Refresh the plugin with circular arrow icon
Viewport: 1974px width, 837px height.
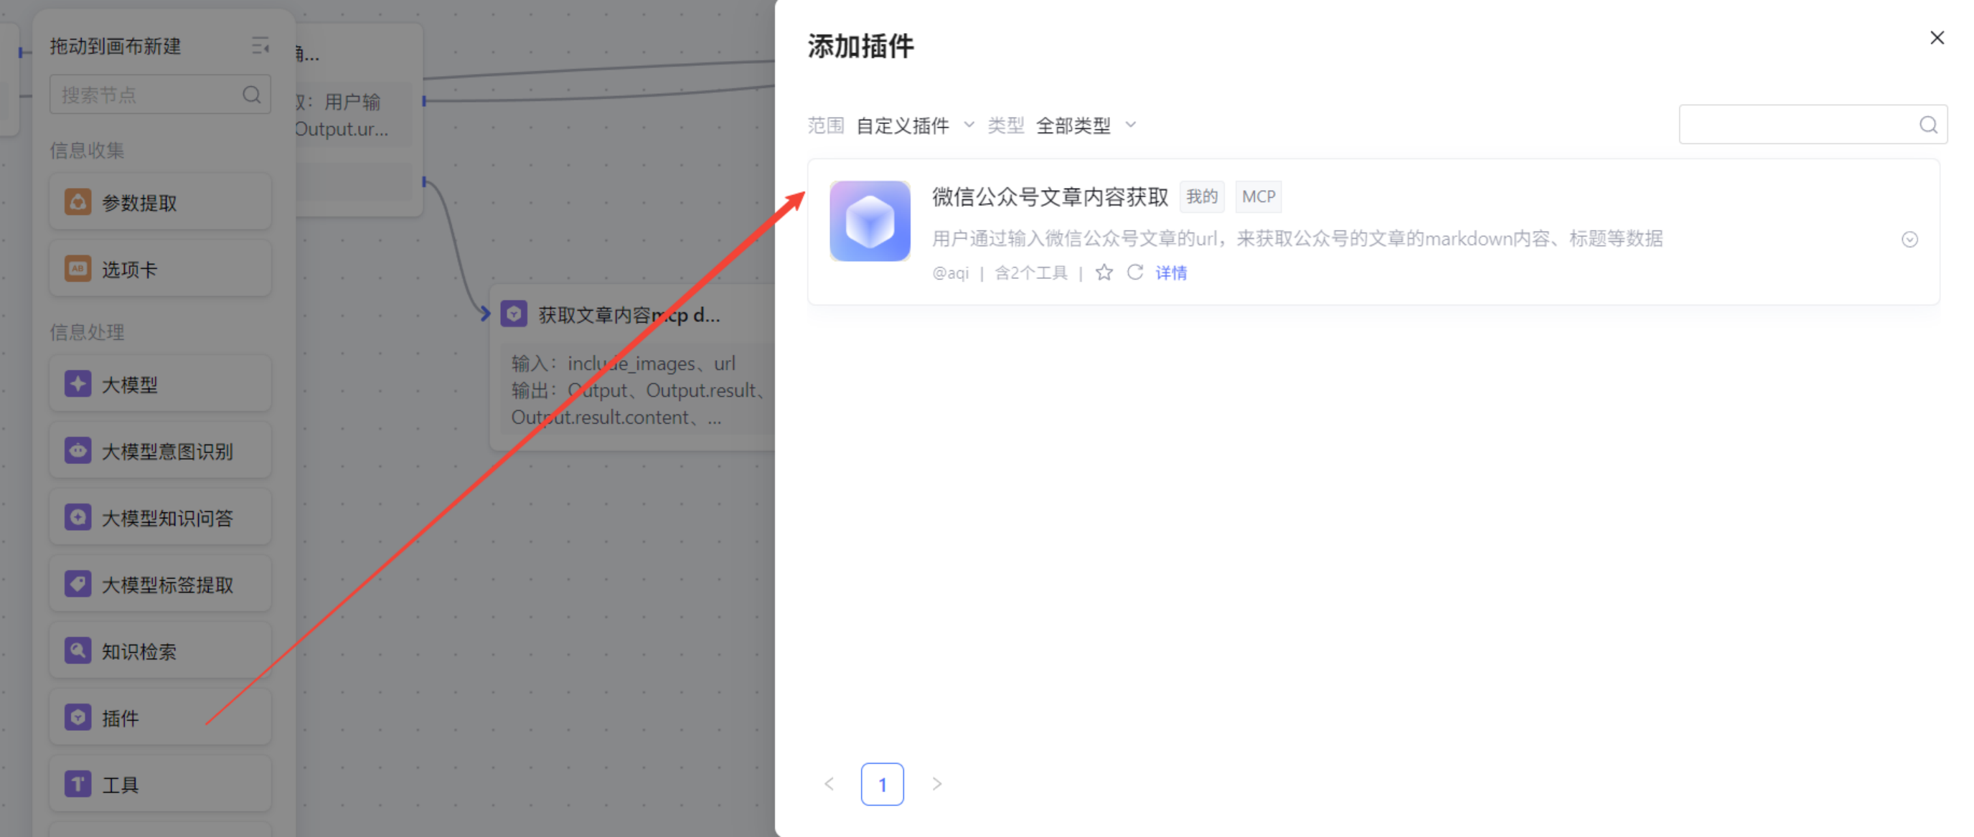tap(1135, 273)
